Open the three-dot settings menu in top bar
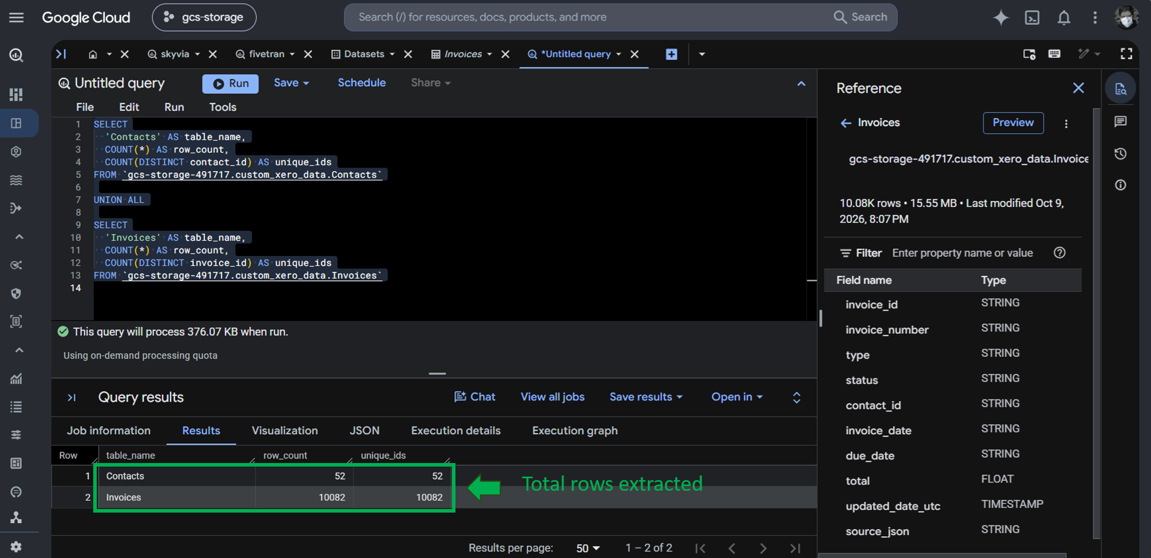This screenshot has height=558, width=1151. click(x=1095, y=18)
